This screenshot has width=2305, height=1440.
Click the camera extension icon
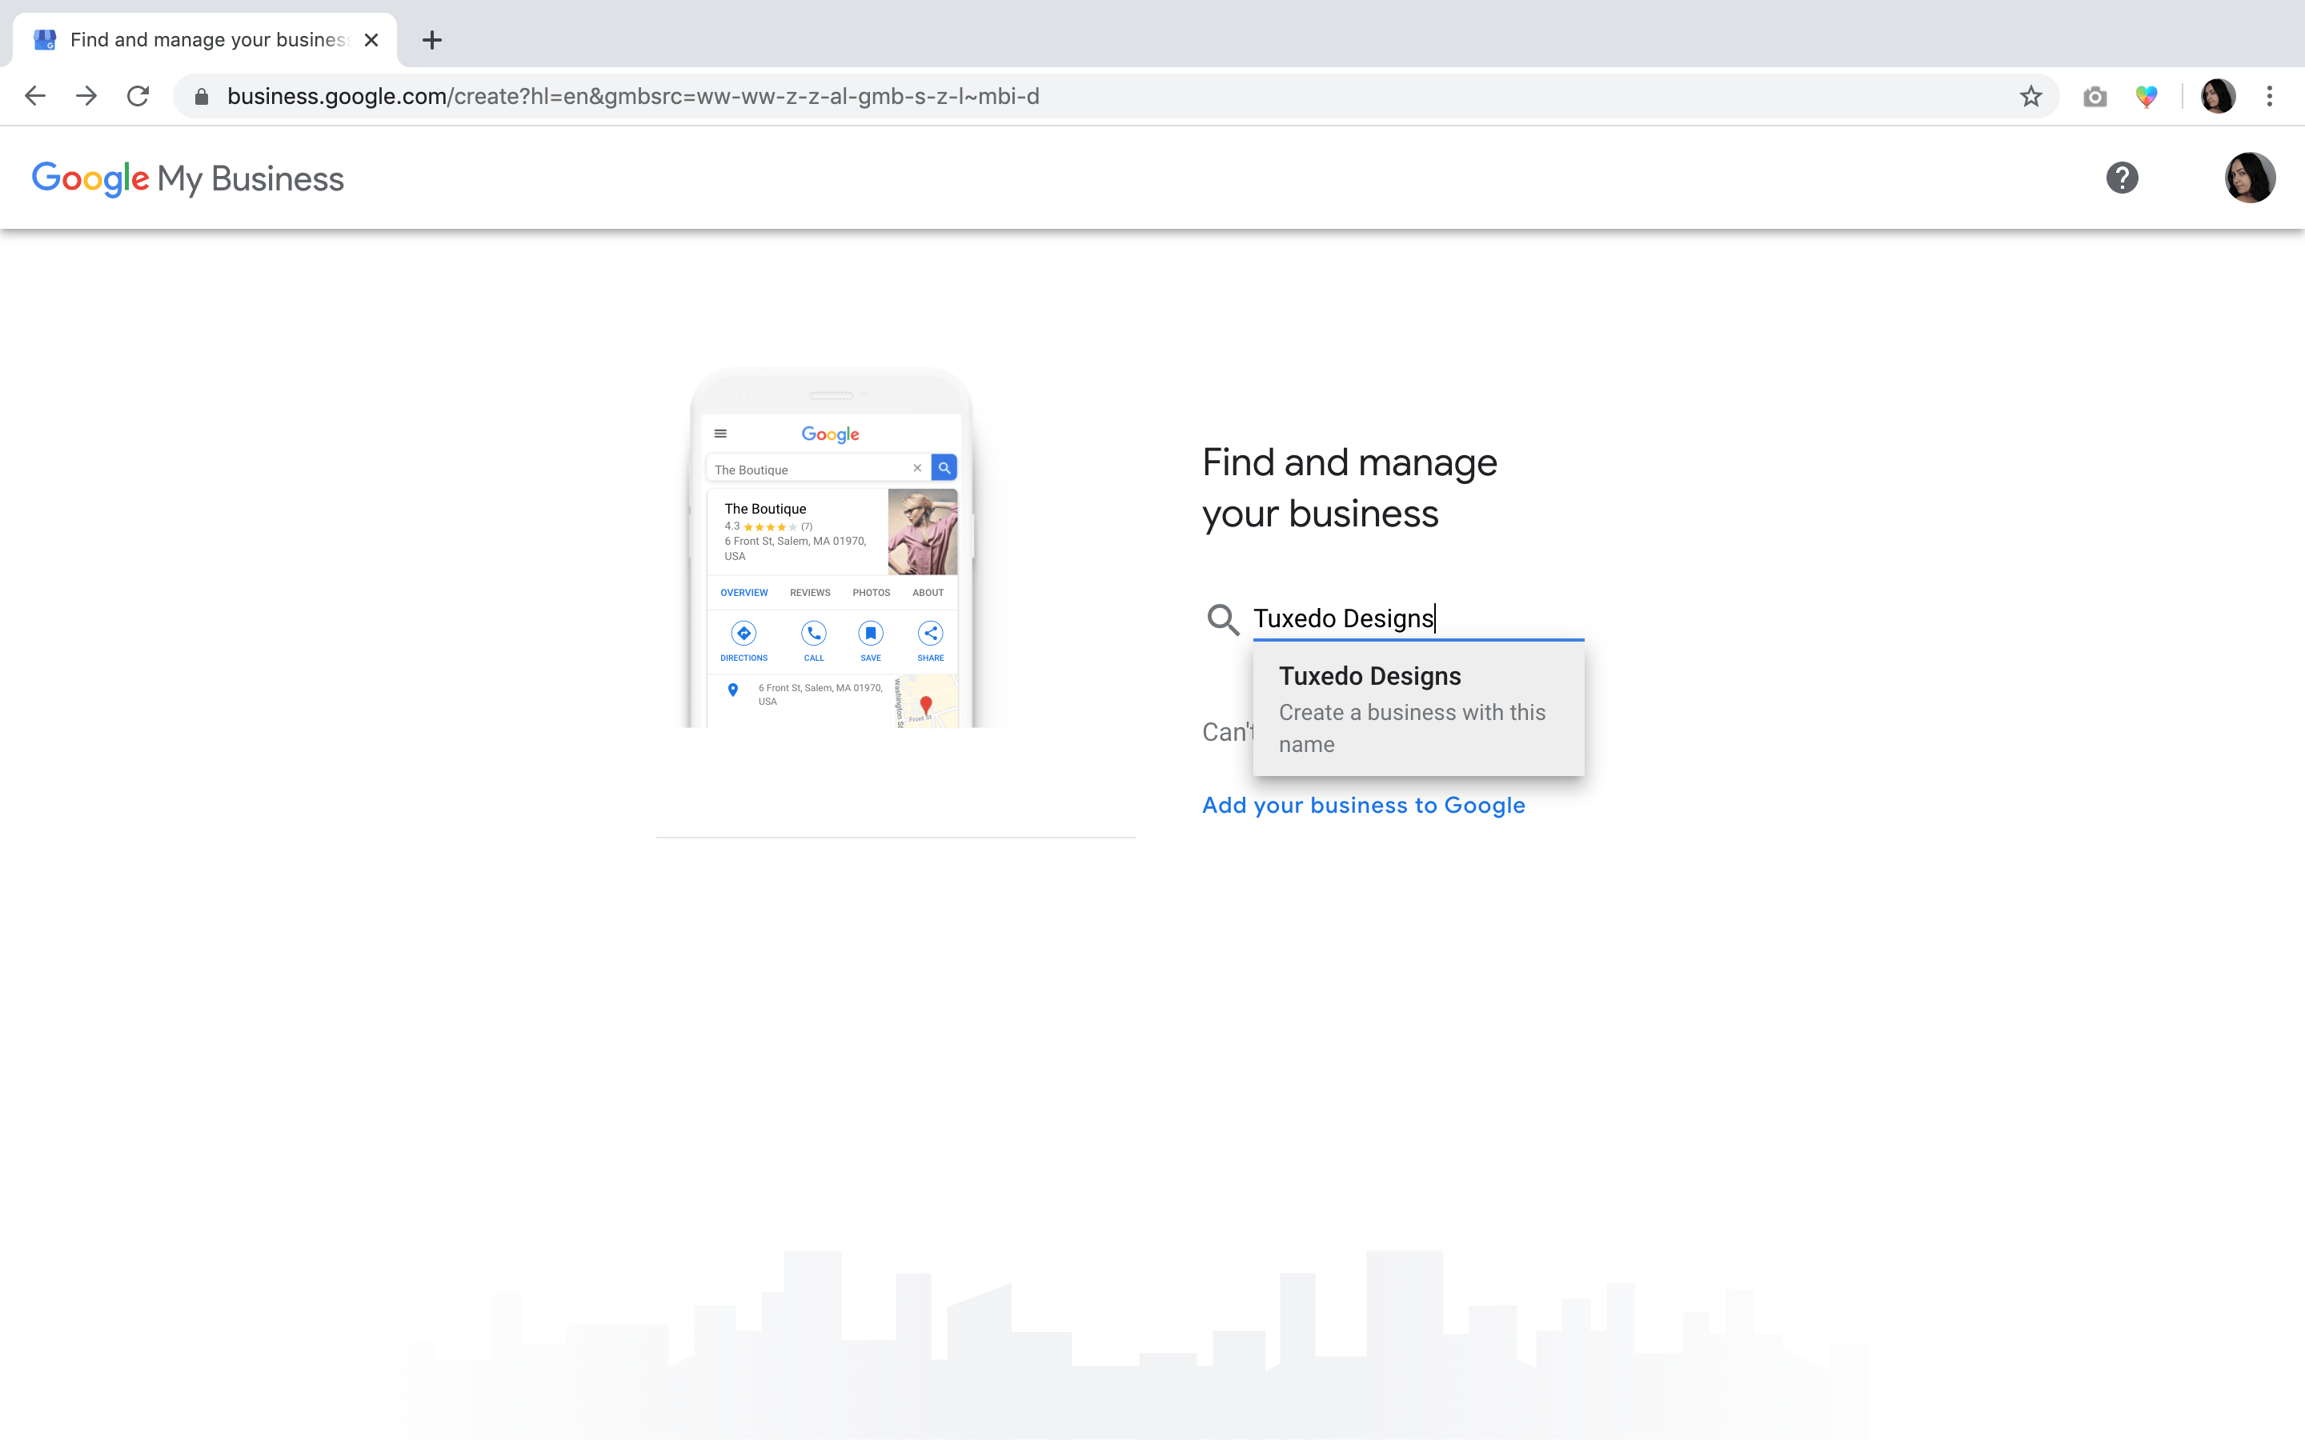2095,96
